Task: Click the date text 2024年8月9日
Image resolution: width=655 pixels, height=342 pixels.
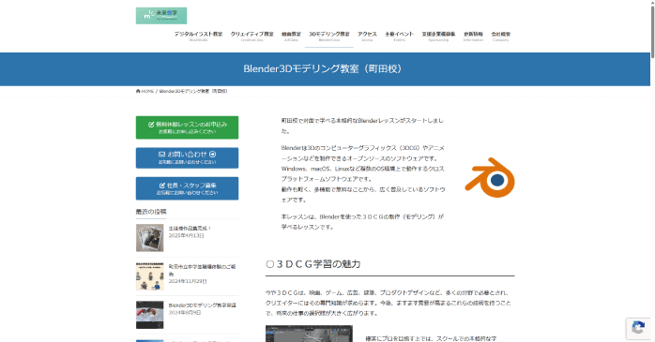Action: tap(185, 312)
